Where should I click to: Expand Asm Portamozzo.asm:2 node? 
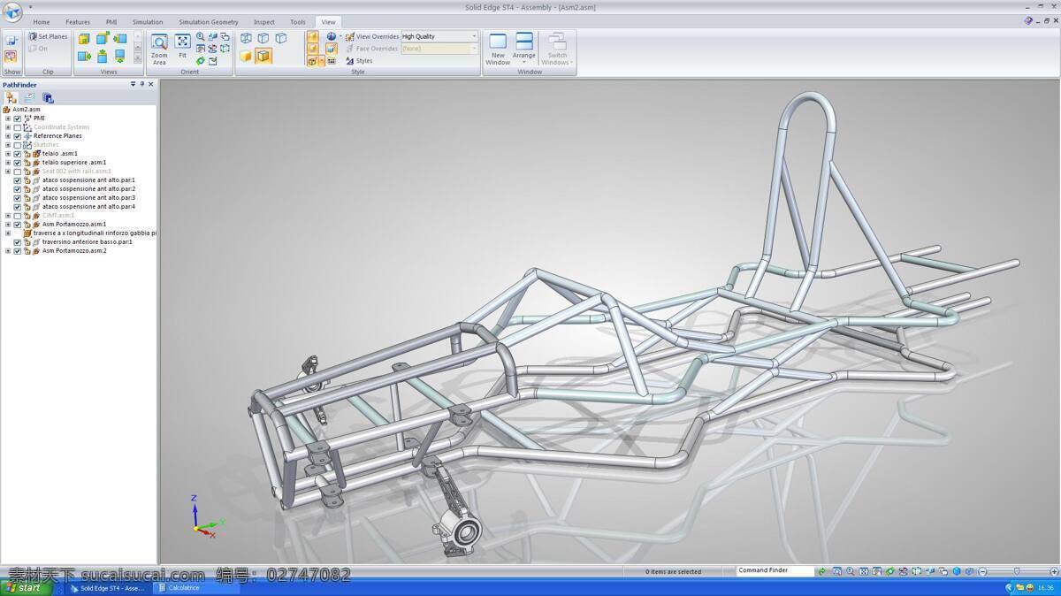click(x=8, y=251)
